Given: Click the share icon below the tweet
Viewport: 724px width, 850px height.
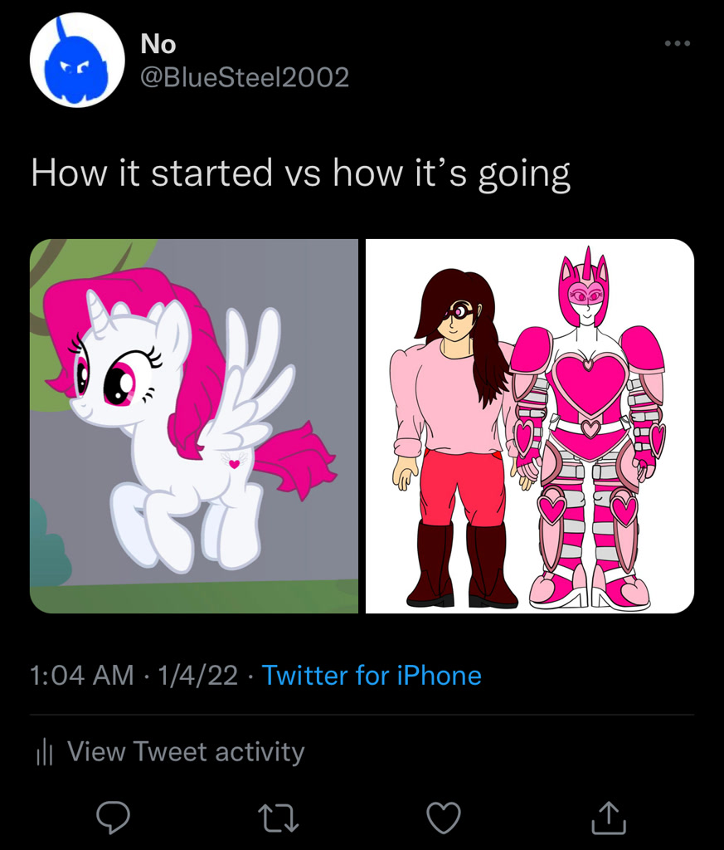Looking at the screenshot, I should (x=610, y=818).
